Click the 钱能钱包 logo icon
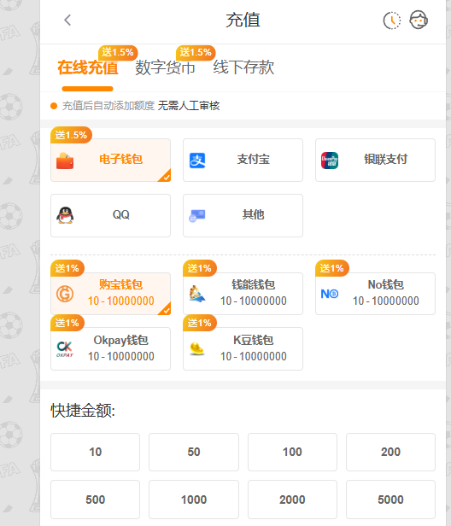Image resolution: width=451 pixels, height=526 pixels. tap(197, 294)
